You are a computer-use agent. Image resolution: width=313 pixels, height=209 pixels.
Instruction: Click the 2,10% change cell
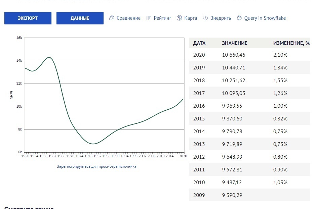(x=280, y=55)
